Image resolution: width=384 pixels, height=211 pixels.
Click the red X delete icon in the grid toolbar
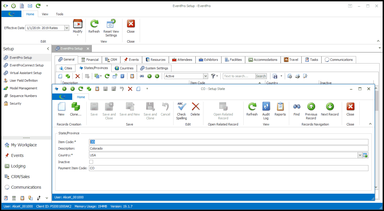click(78, 76)
